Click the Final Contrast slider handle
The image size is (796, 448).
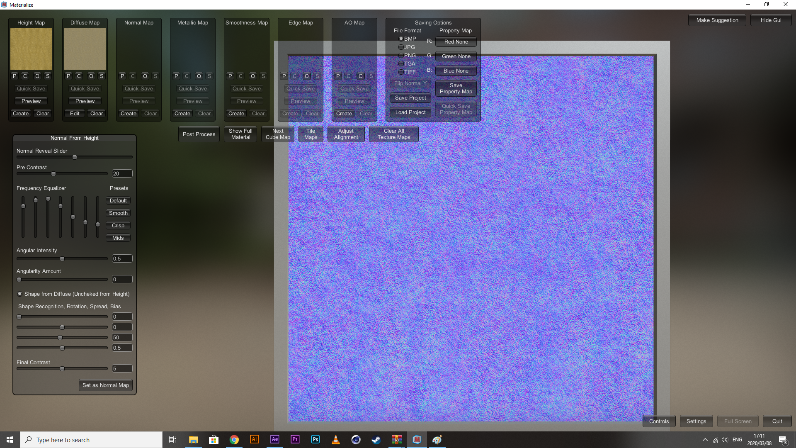(x=62, y=369)
